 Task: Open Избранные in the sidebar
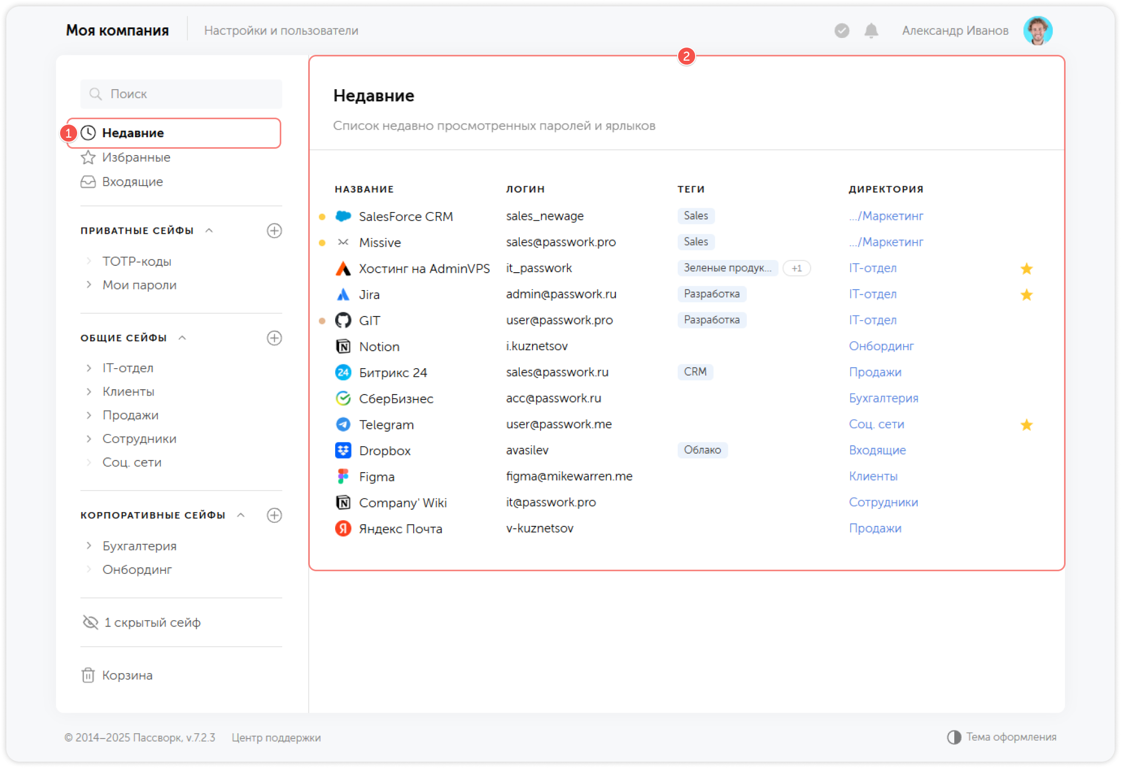pyautogui.click(x=136, y=157)
